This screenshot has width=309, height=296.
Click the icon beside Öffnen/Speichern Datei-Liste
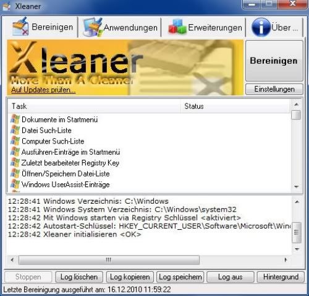[15, 173]
